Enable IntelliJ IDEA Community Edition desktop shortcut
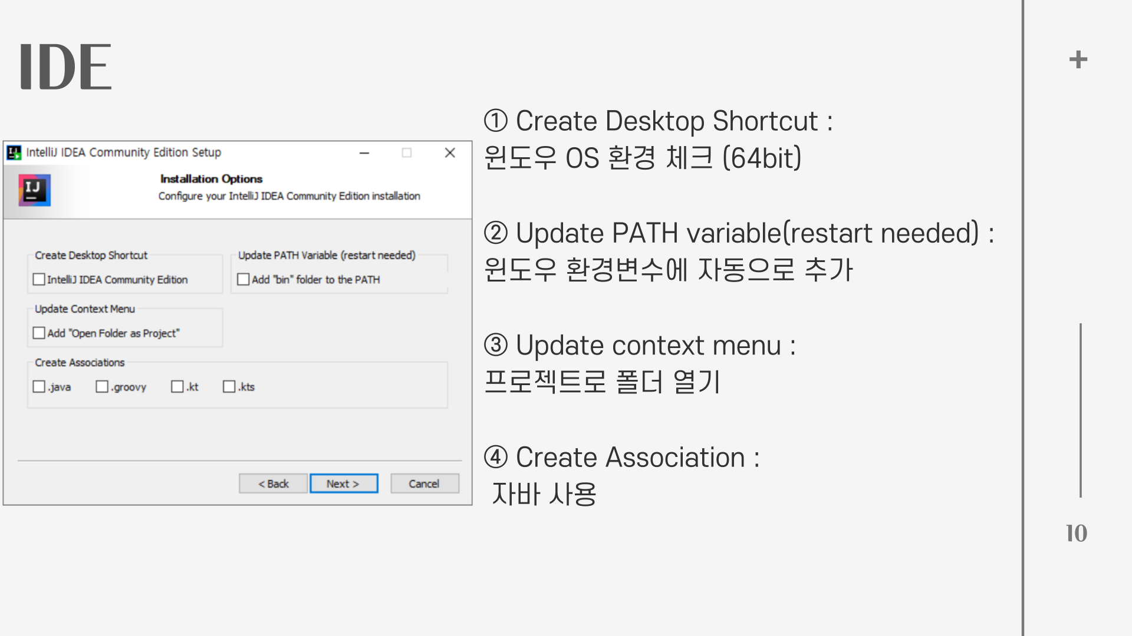The height and width of the screenshot is (636, 1132). tap(39, 279)
